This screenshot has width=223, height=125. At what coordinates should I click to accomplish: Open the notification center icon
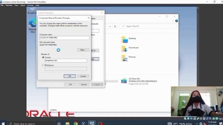point(221,124)
